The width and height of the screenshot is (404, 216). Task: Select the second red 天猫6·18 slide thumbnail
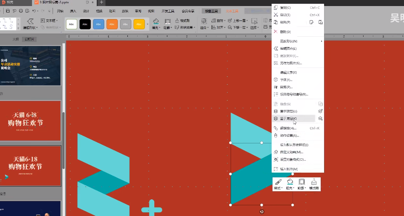[x=30, y=166]
